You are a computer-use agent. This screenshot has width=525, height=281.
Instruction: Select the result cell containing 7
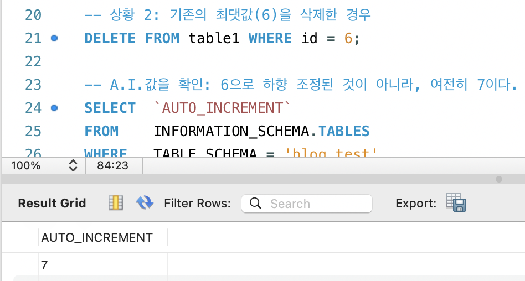point(103,266)
